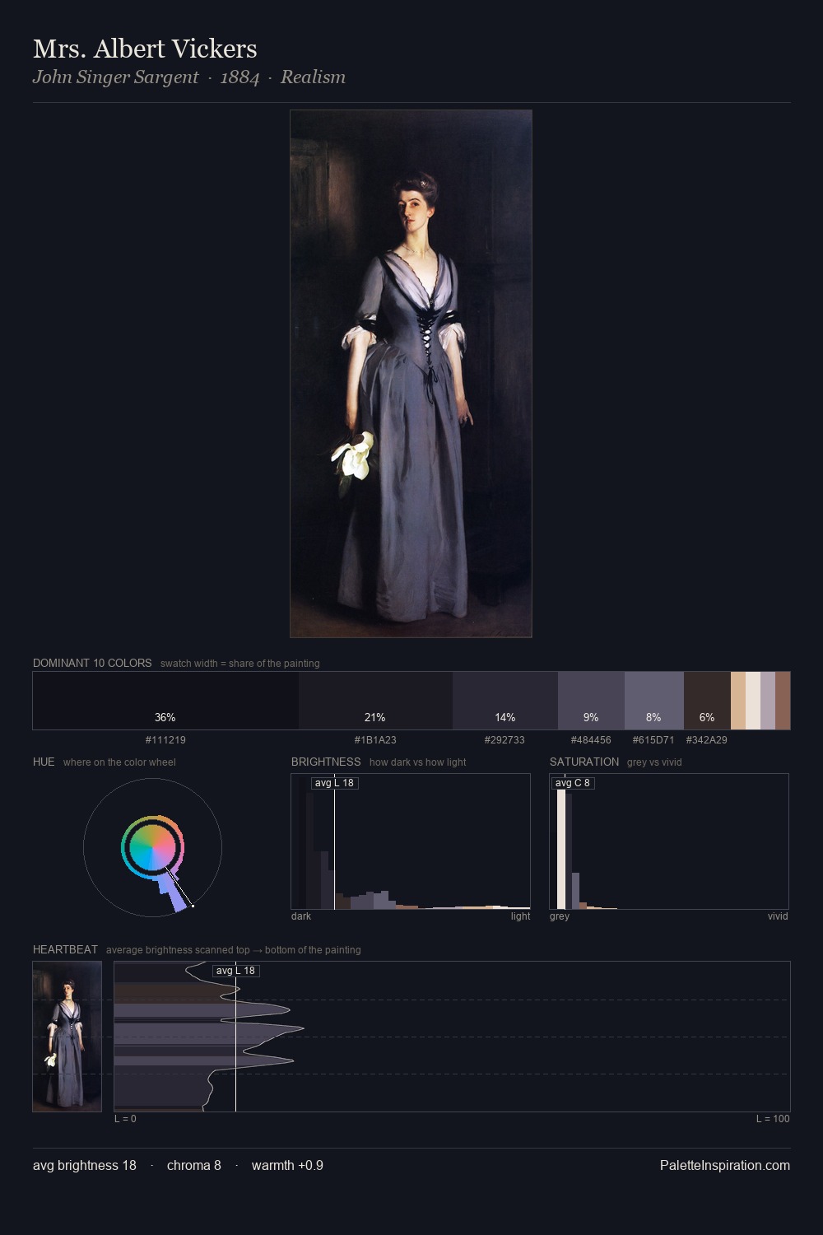
Task: Click the 'vivid' axis label under saturation
Action: pyautogui.click(x=778, y=916)
